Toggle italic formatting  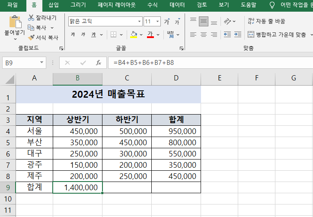coord(83,35)
